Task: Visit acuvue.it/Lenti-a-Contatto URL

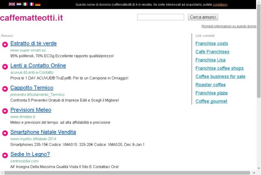Action: pyautogui.click(x=32, y=72)
